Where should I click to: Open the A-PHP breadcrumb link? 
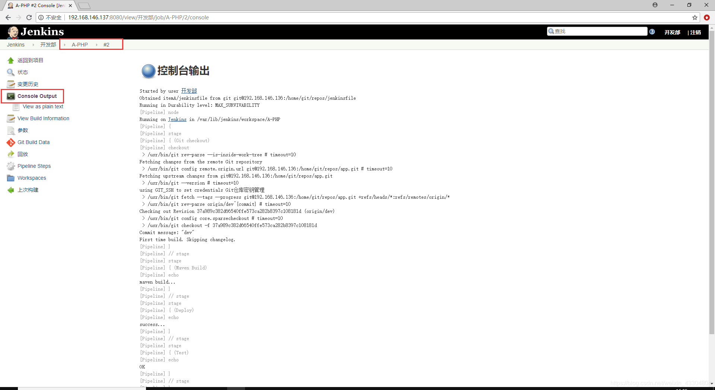(x=80, y=45)
